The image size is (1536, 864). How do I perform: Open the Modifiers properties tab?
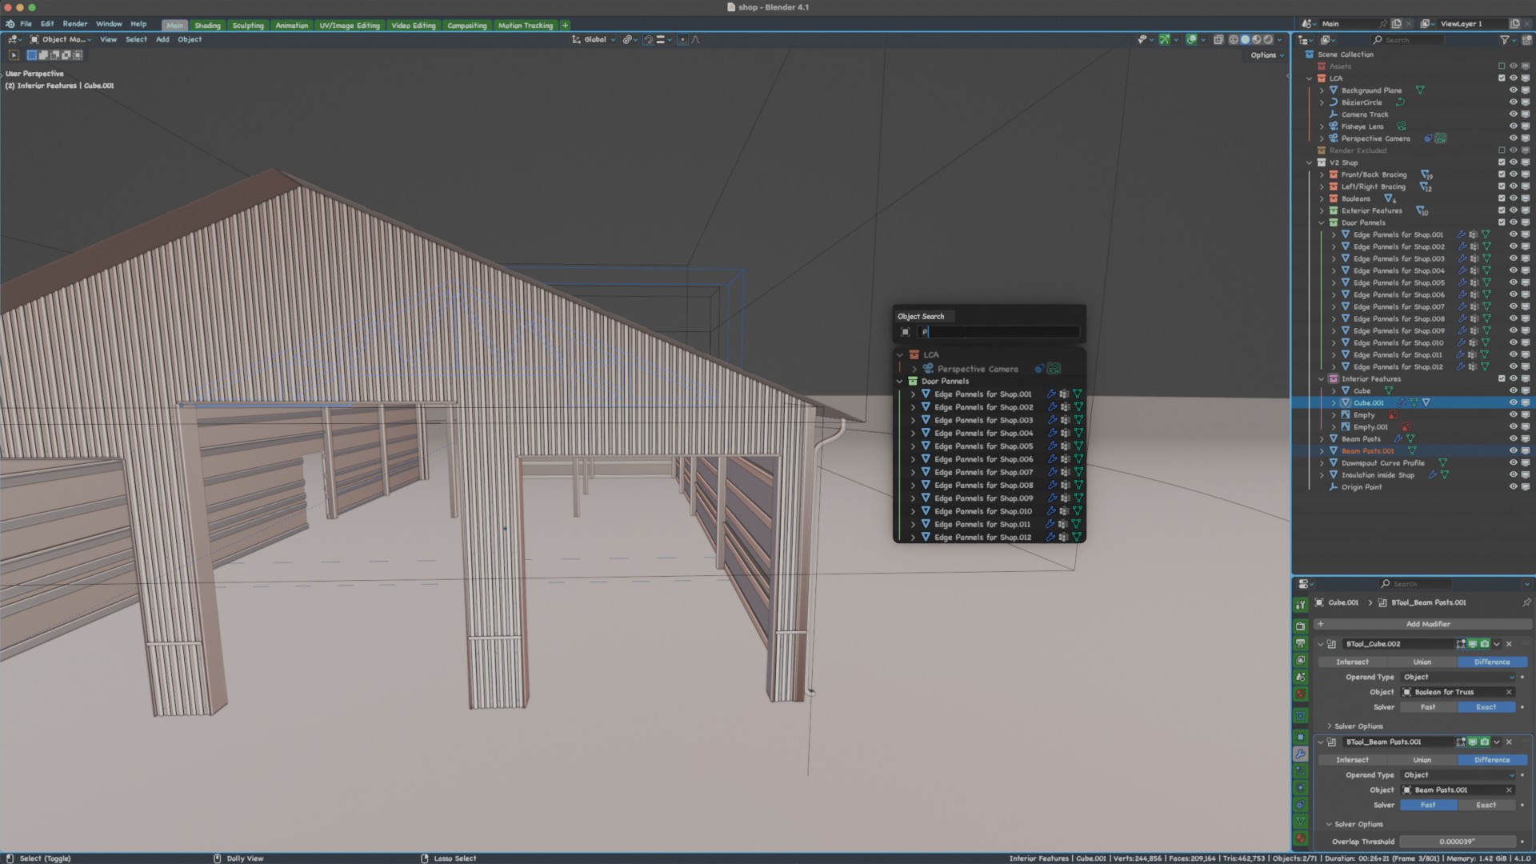point(1301,754)
